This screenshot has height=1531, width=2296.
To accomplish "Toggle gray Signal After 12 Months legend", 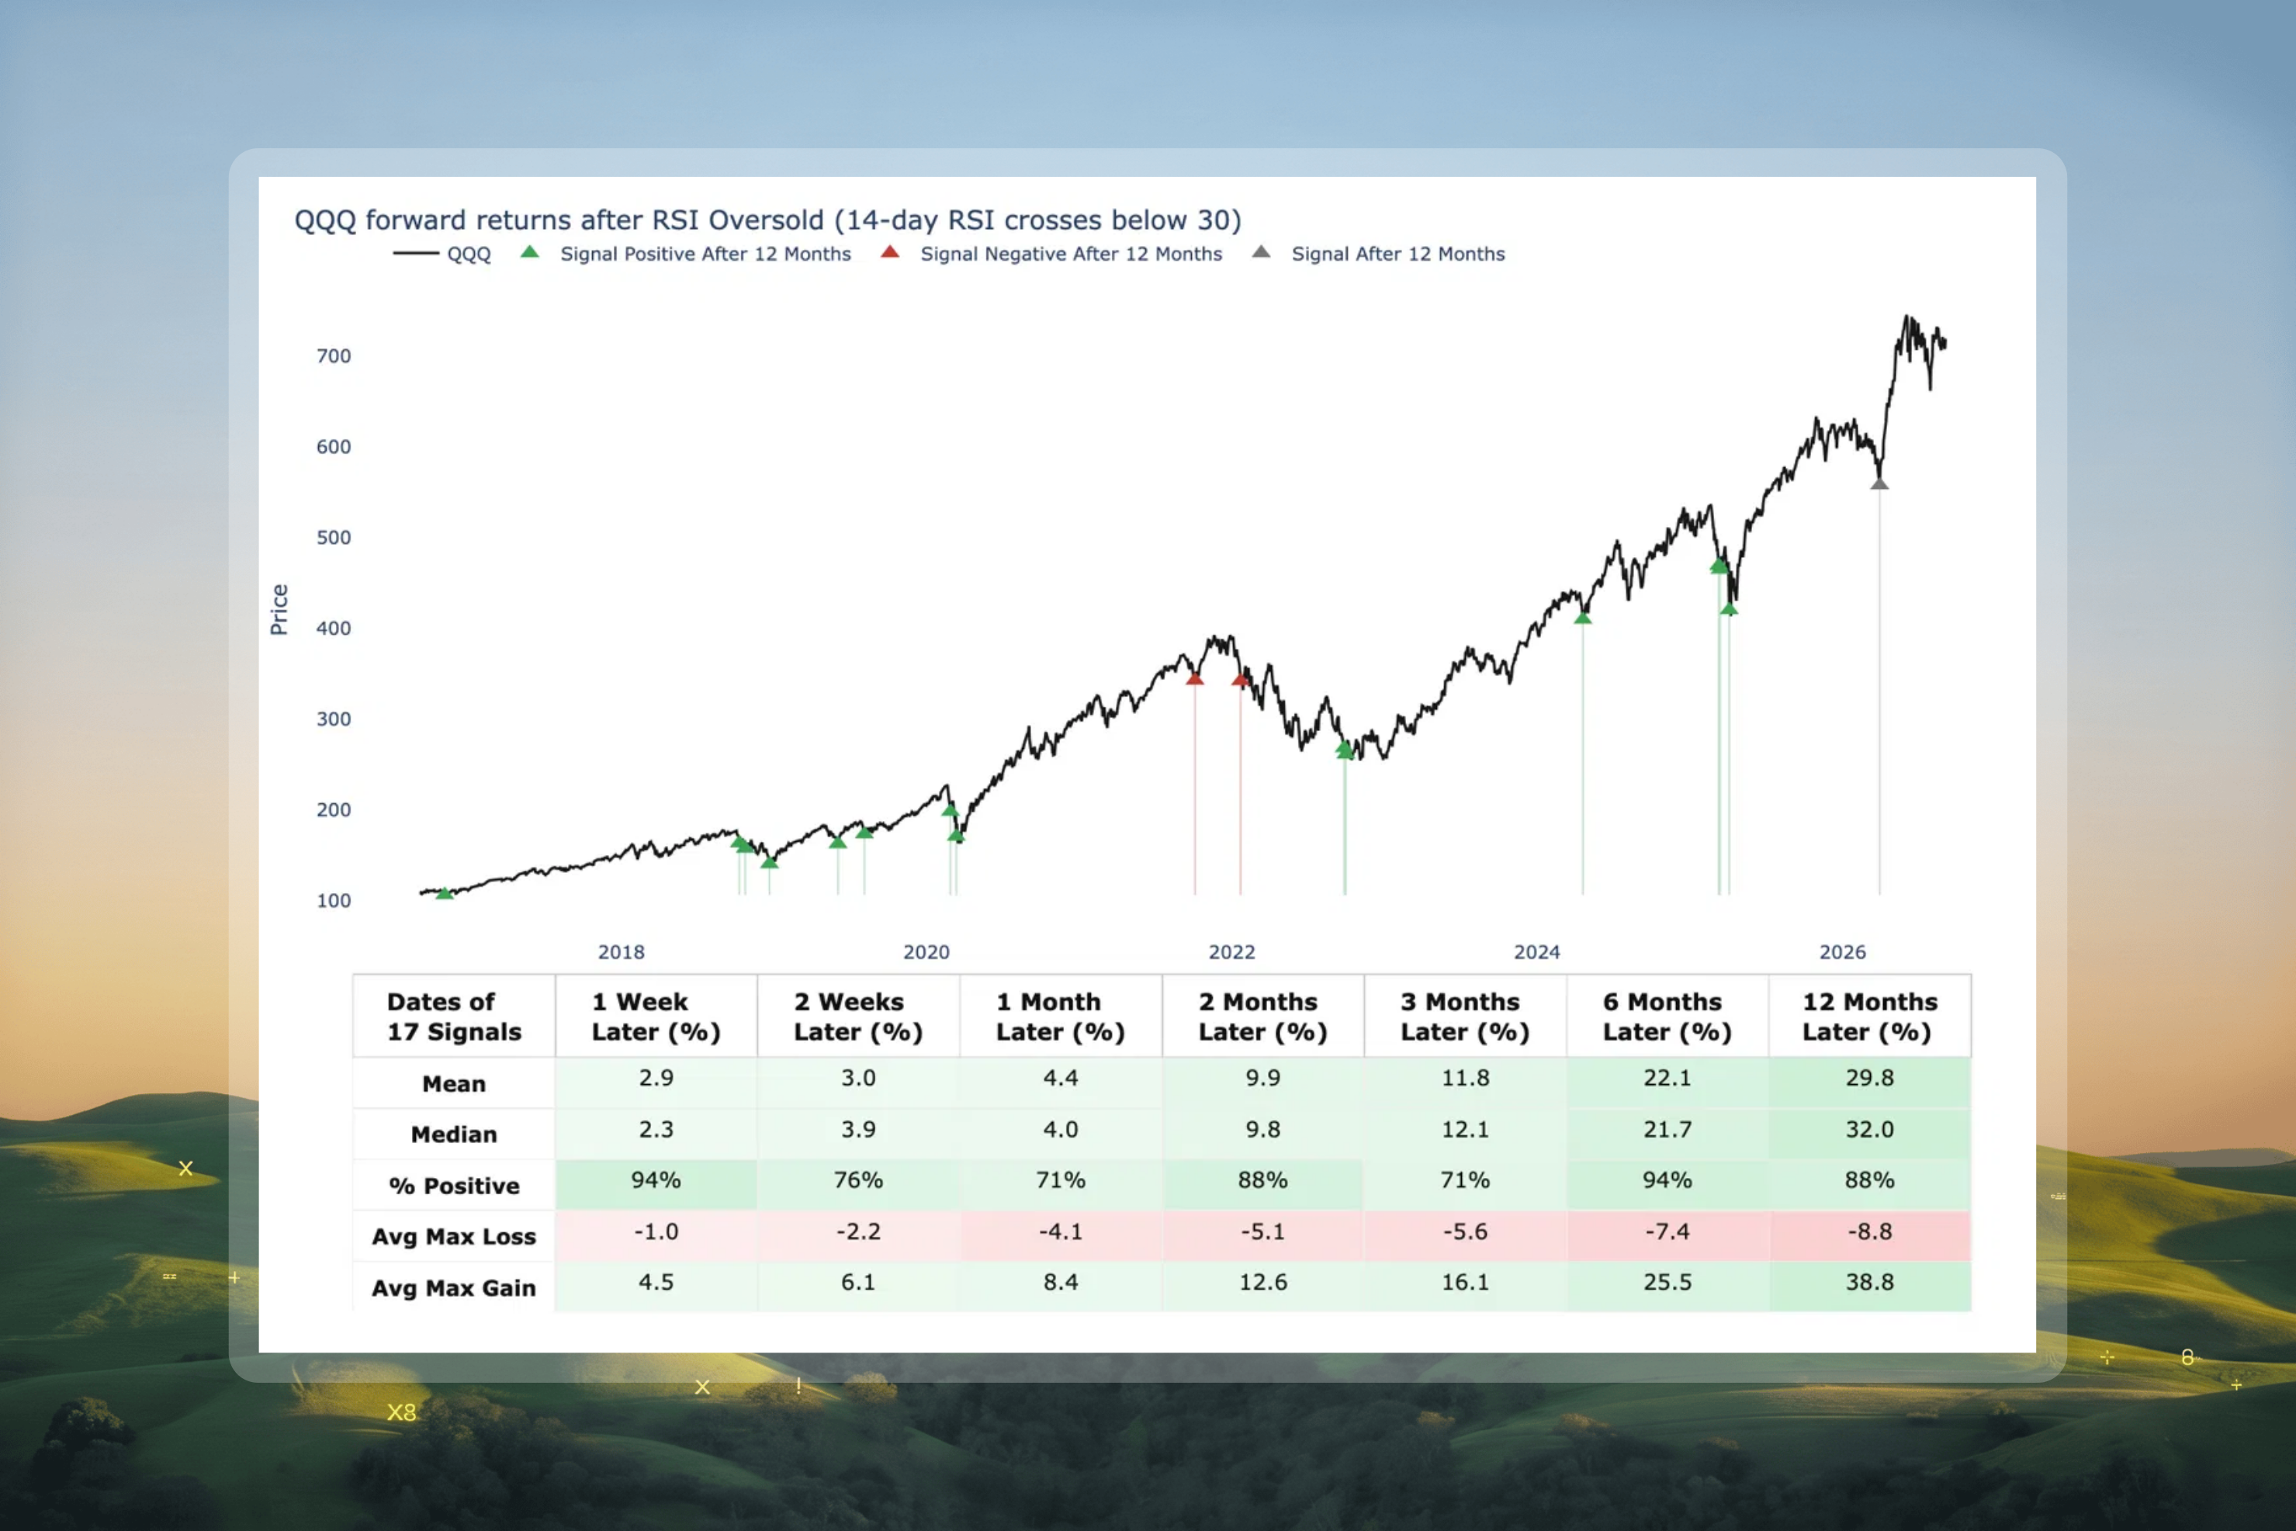I will point(1378,254).
